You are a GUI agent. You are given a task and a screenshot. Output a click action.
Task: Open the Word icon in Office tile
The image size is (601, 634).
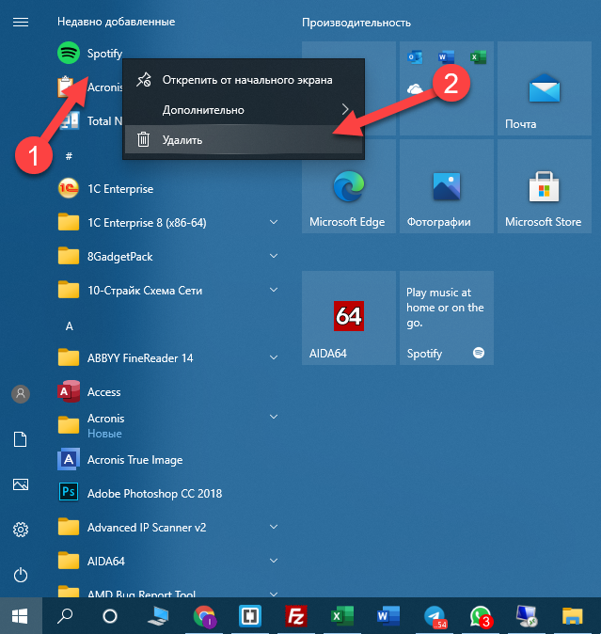click(x=447, y=57)
